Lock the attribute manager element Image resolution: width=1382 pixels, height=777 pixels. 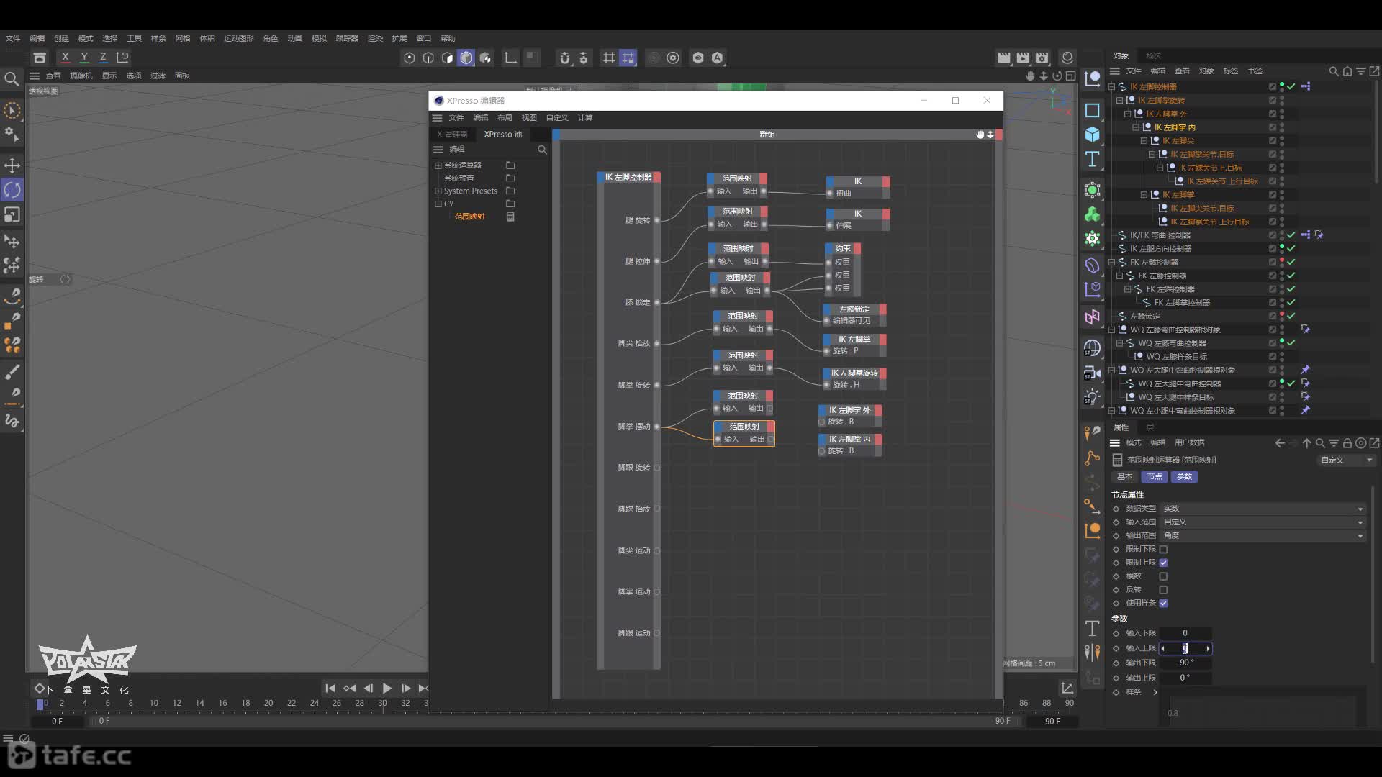[x=1347, y=443]
